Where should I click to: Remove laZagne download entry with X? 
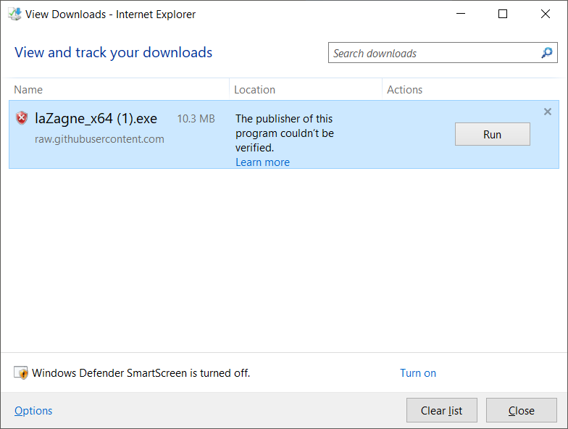pyautogui.click(x=548, y=112)
